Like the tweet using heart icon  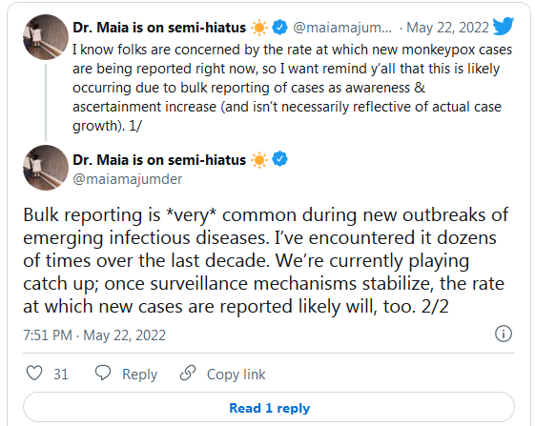34,374
